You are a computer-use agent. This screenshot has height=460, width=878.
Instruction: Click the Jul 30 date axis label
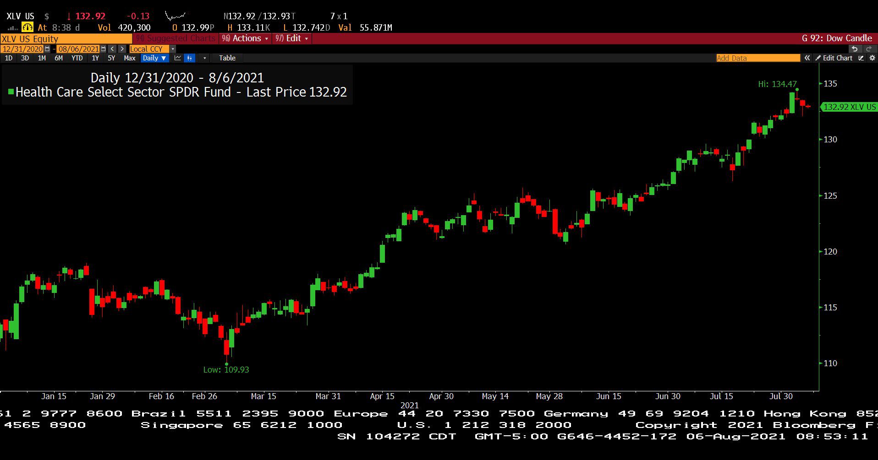pyautogui.click(x=781, y=396)
